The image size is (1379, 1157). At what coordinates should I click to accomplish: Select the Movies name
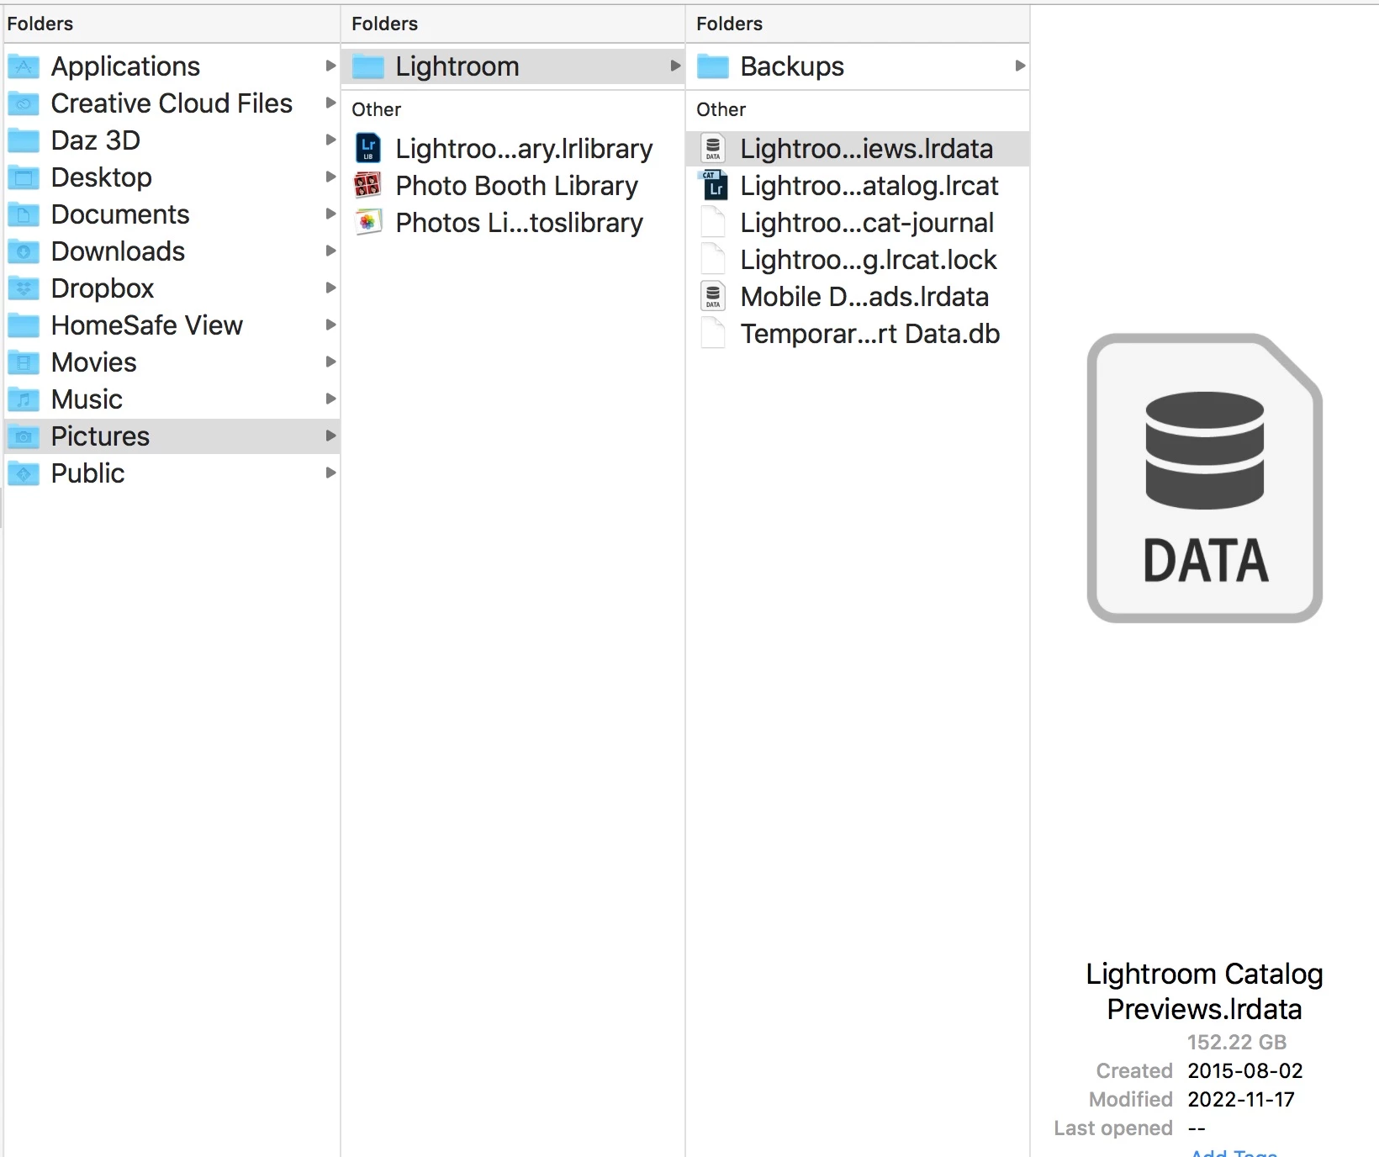click(94, 362)
